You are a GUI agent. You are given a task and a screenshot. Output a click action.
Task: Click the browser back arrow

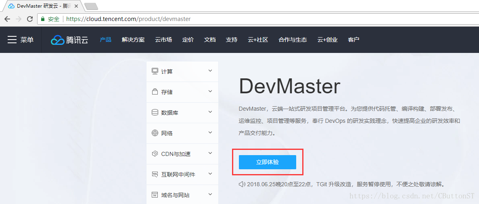click(x=7, y=19)
